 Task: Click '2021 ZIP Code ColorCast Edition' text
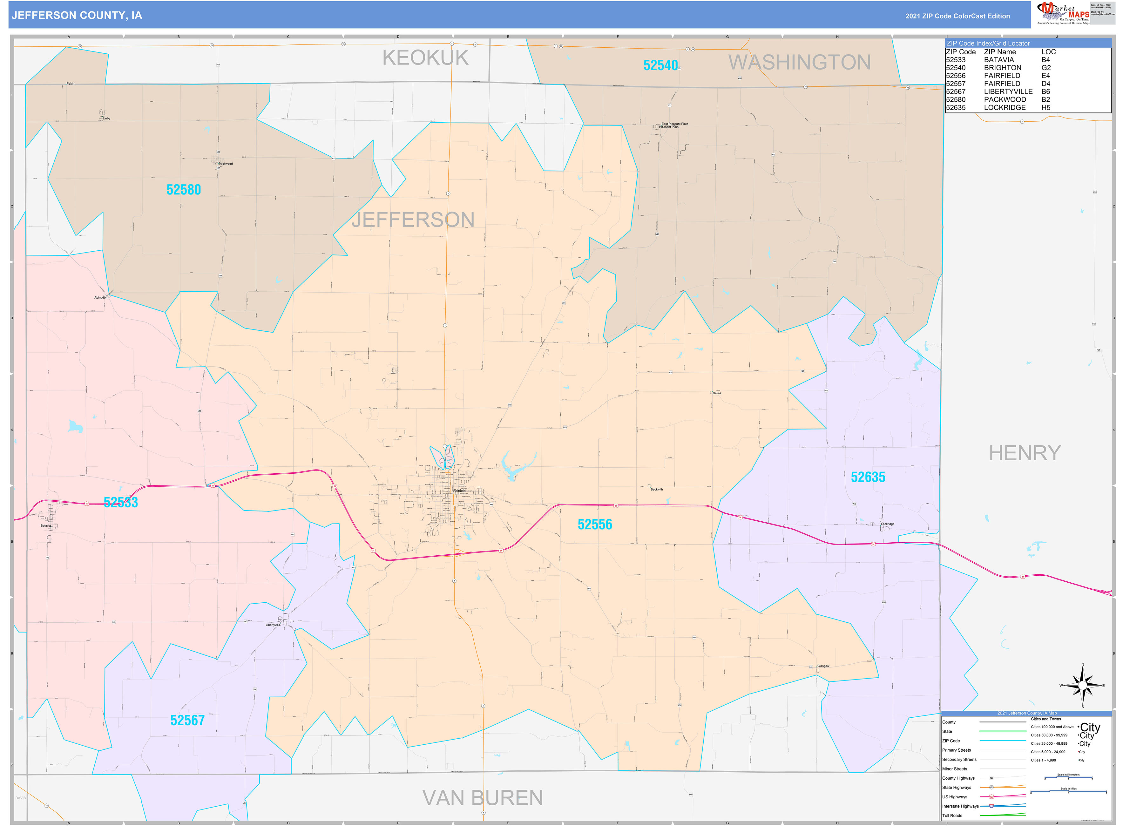[x=957, y=16]
